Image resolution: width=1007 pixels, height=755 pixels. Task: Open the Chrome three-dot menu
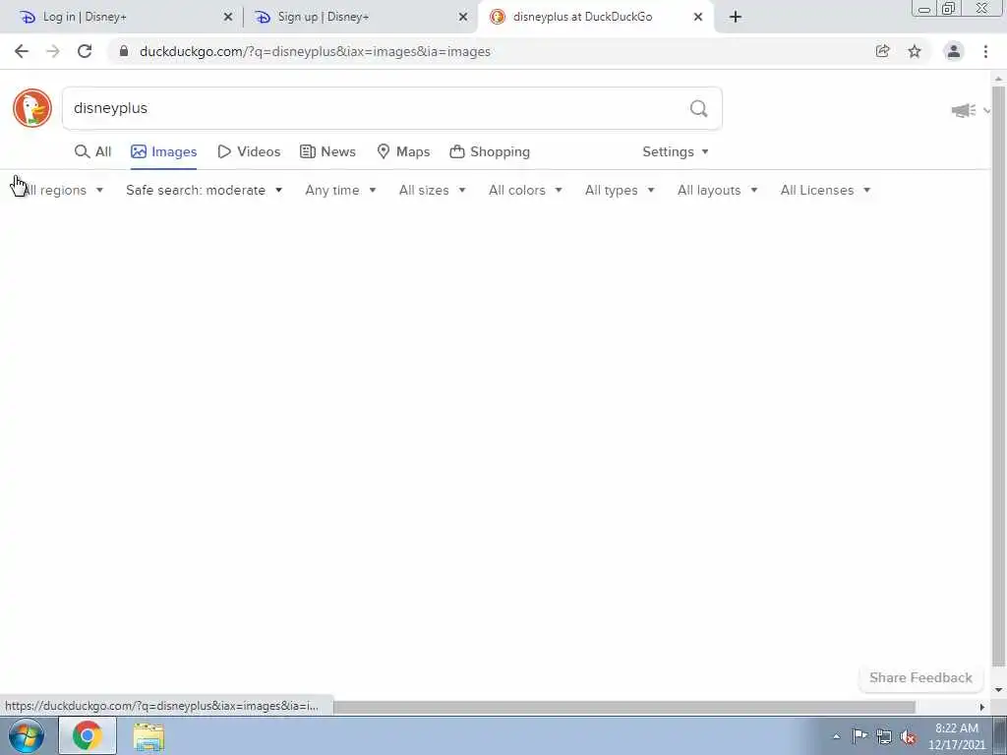tap(985, 51)
